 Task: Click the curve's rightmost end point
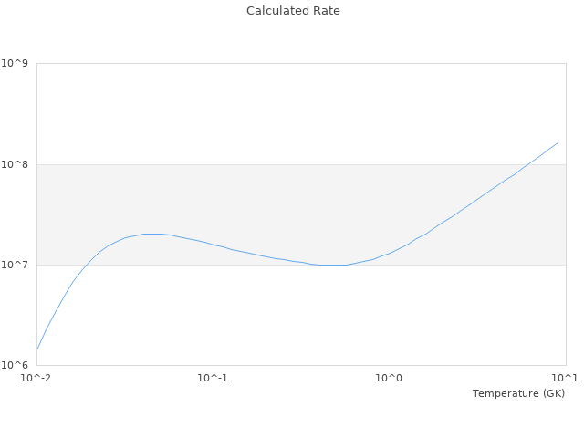[558, 142]
